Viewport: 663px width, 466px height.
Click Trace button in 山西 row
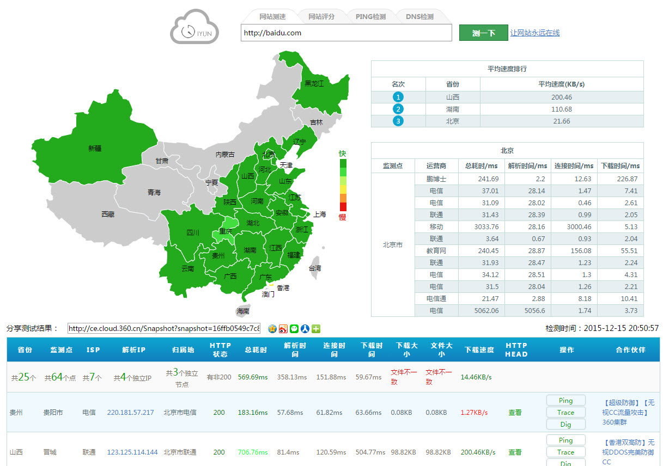pos(566,452)
